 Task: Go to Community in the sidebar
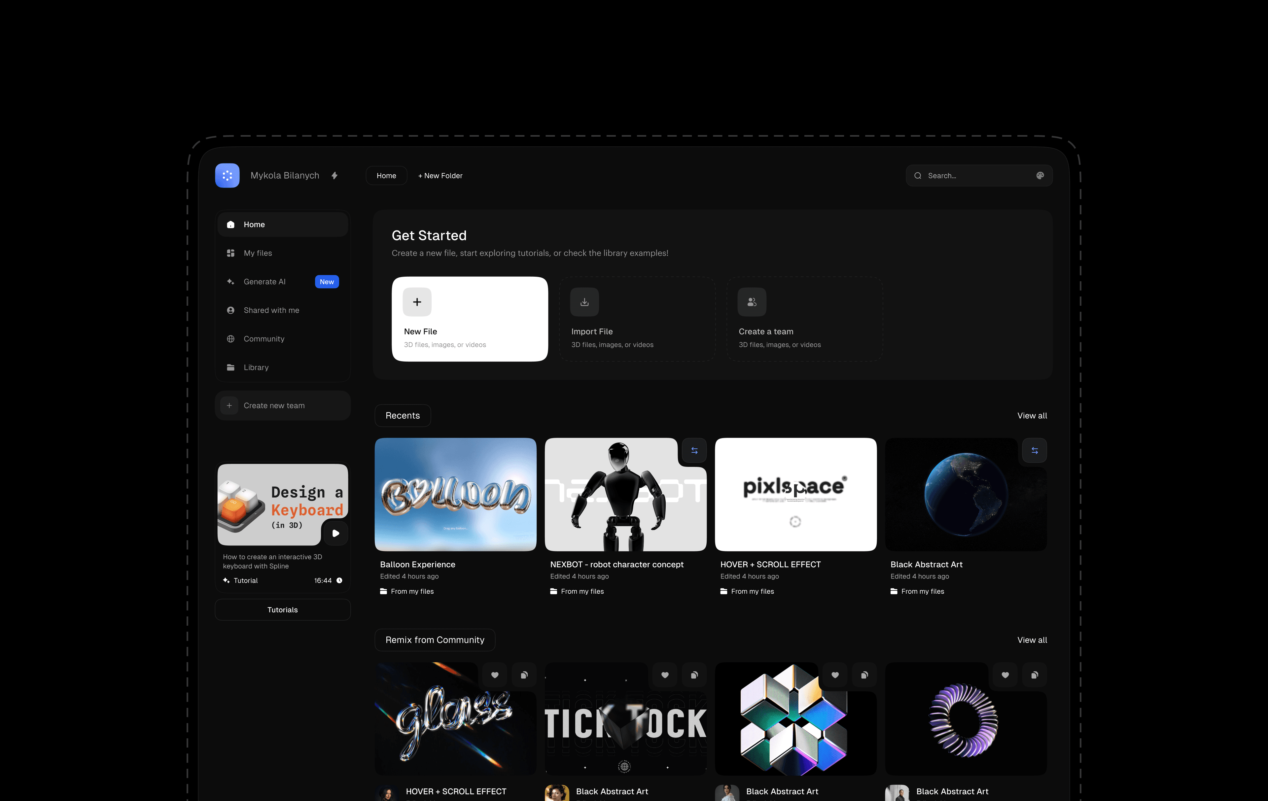point(264,339)
